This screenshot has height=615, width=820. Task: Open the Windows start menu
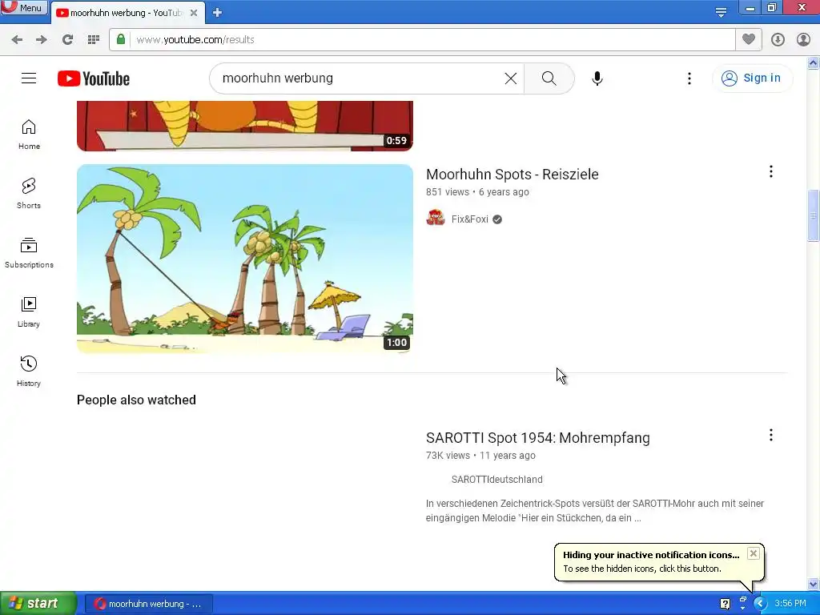point(38,604)
